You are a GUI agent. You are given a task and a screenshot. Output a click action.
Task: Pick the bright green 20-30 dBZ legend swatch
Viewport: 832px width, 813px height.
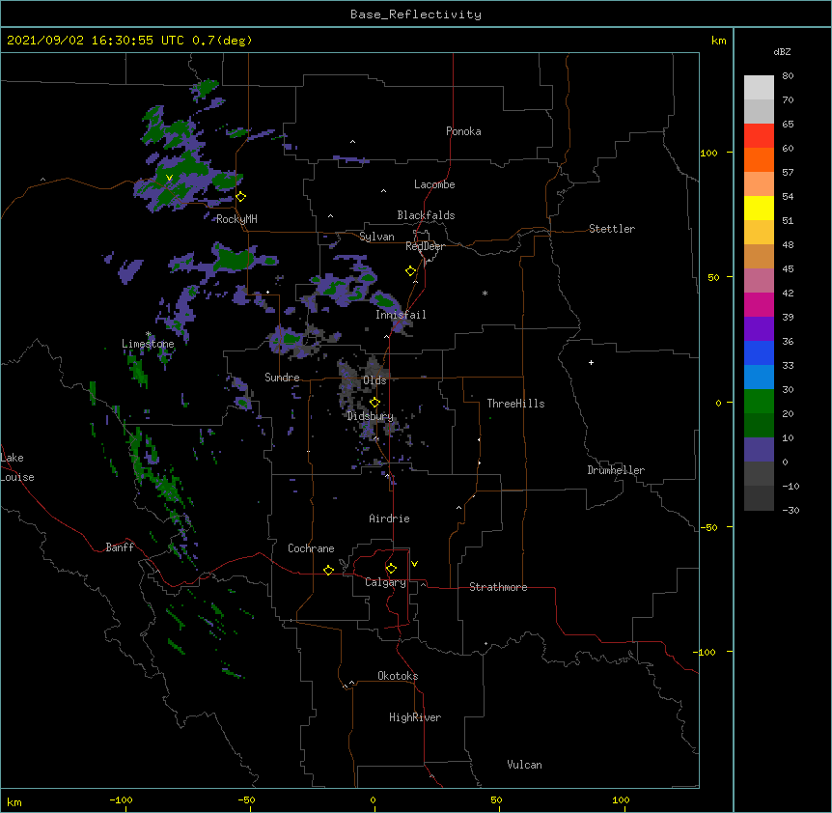click(759, 402)
